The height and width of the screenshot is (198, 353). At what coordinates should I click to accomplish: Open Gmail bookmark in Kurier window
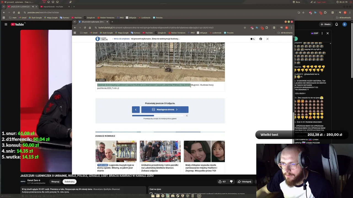[x=93, y=33]
